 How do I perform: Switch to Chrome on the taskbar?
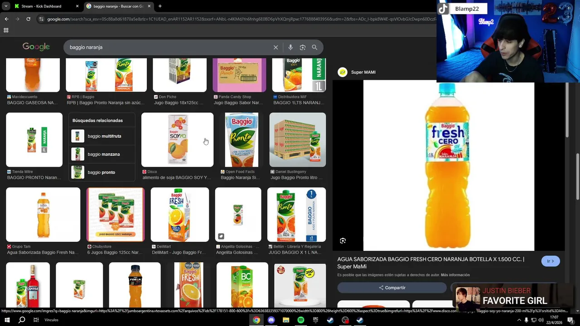[x=256, y=320]
